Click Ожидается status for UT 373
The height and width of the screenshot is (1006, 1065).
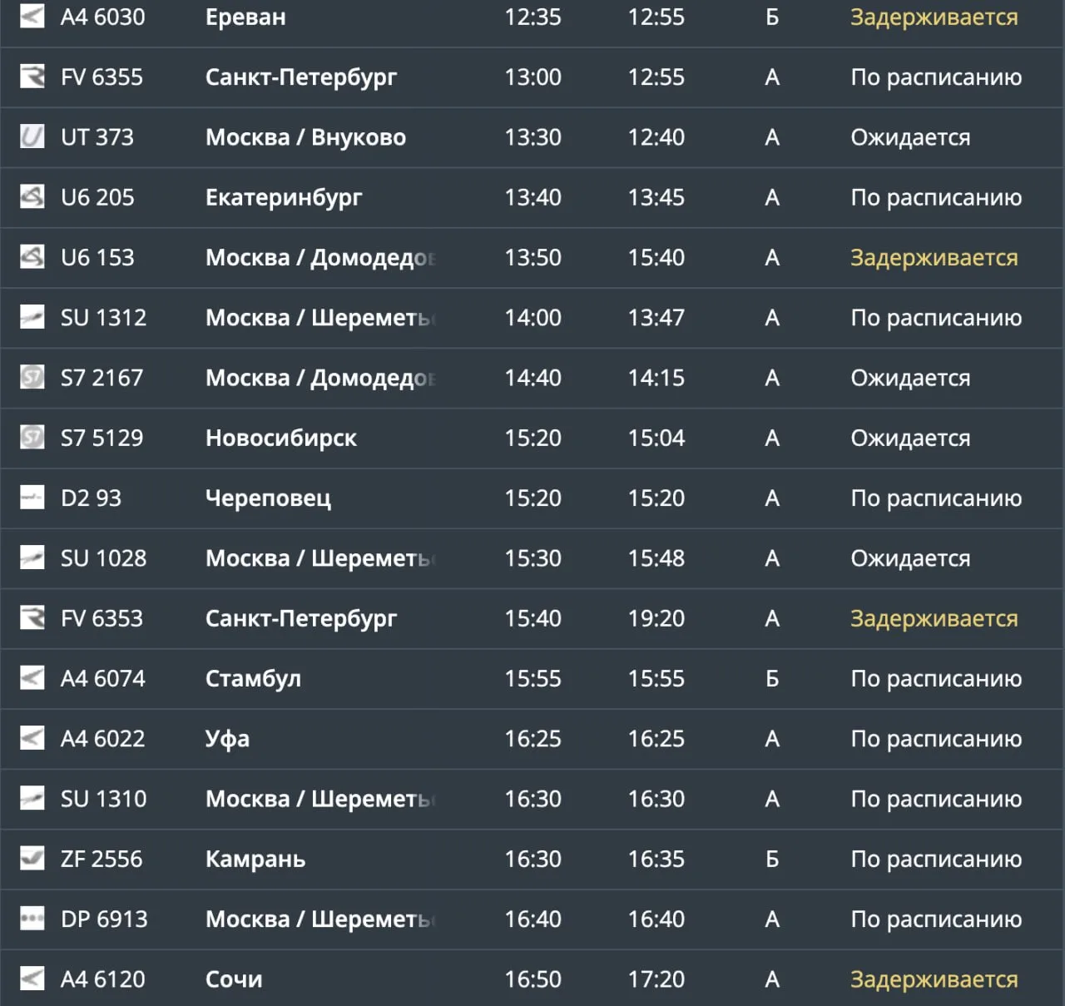(910, 138)
